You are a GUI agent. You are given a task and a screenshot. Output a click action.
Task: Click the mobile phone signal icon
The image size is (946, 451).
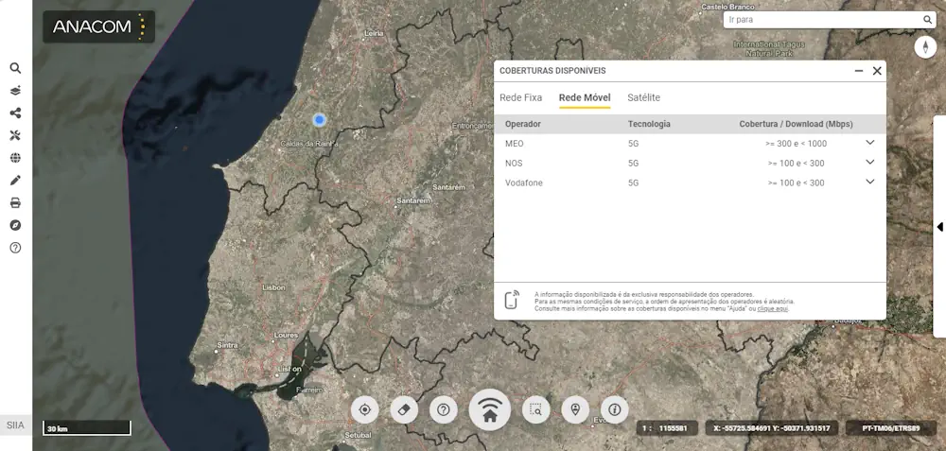click(513, 300)
